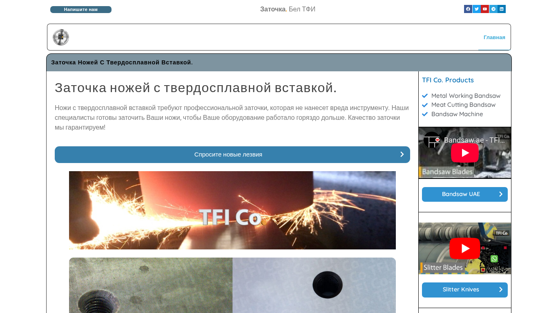This screenshot has width=558, height=313.
Task: Open the Facebook social icon
Action: pyautogui.click(x=468, y=9)
